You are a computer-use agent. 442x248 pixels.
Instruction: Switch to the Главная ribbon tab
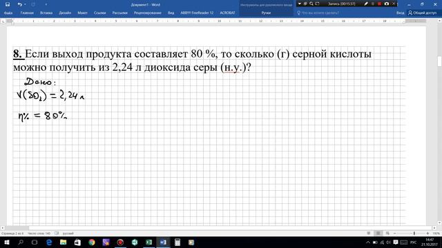point(27,13)
